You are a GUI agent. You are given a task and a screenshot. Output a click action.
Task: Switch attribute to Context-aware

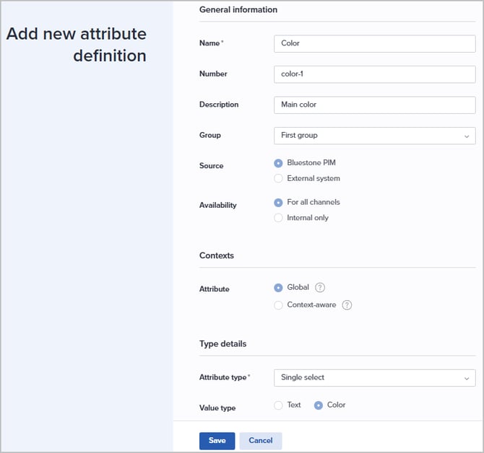[x=279, y=305]
